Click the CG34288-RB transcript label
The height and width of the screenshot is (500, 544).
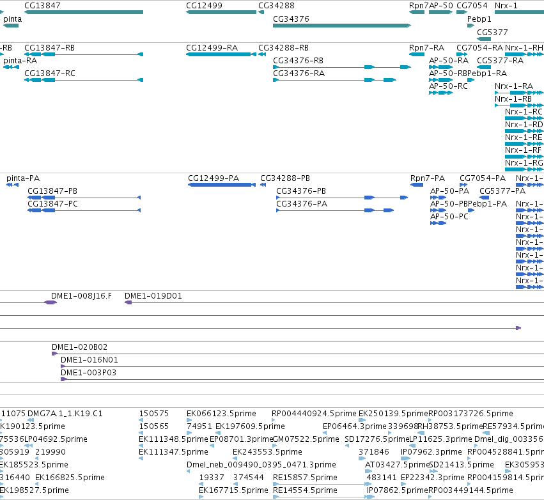click(283, 48)
